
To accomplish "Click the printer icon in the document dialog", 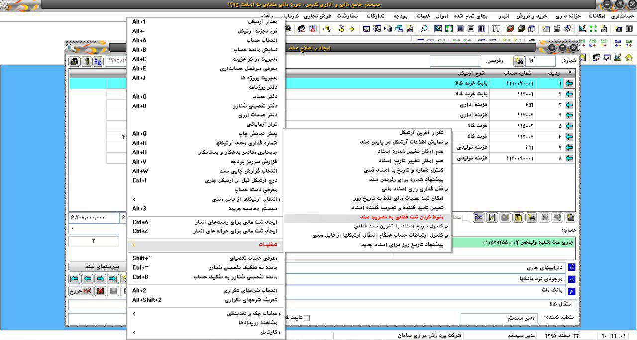I will [x=74, y=62].
